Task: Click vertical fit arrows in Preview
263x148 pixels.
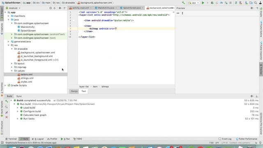Action: point(182,13)
